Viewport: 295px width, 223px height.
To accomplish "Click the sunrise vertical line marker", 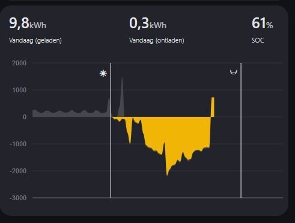I will (x=111, y=130).
